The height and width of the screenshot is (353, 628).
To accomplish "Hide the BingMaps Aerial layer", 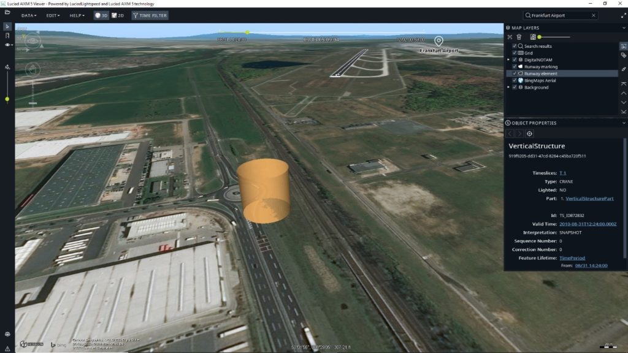I will pyautogui.click(x=514, y=80).
